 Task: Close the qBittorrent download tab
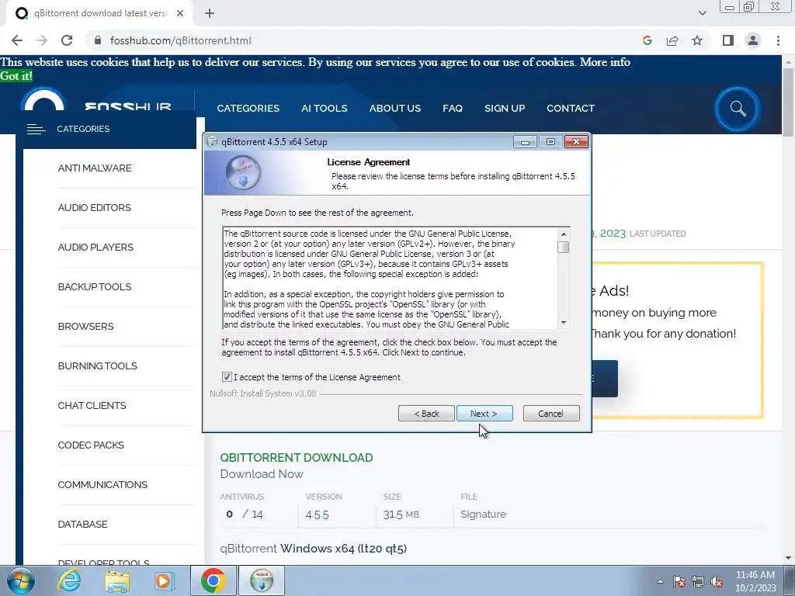coord(180,14)
